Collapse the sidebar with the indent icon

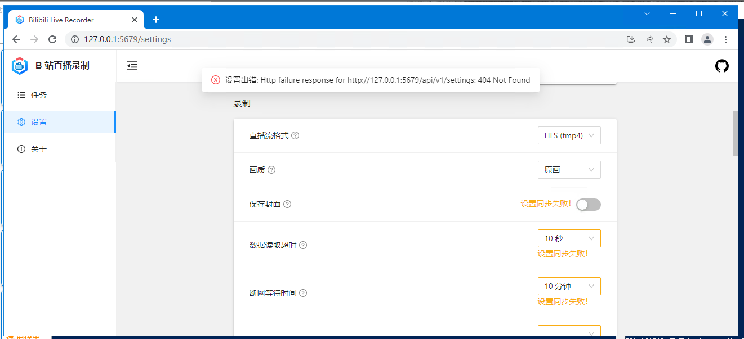tap(132, 66)
